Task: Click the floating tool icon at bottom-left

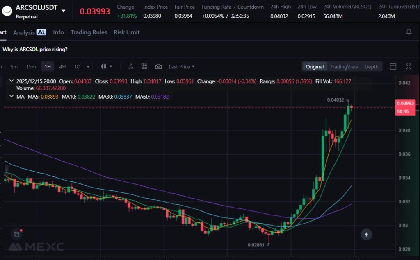Action: coord(16,234)
